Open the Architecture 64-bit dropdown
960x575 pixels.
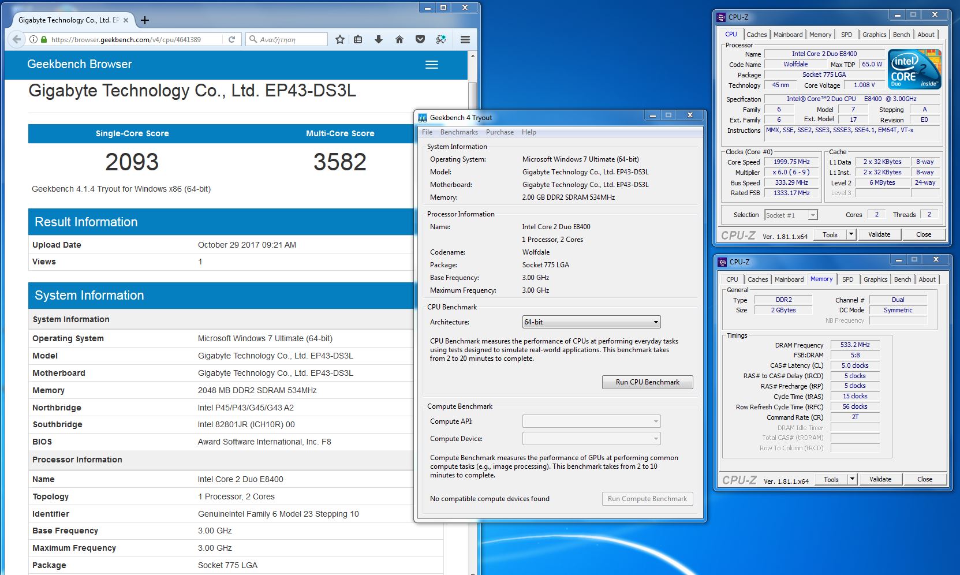(x=591, y=322)
